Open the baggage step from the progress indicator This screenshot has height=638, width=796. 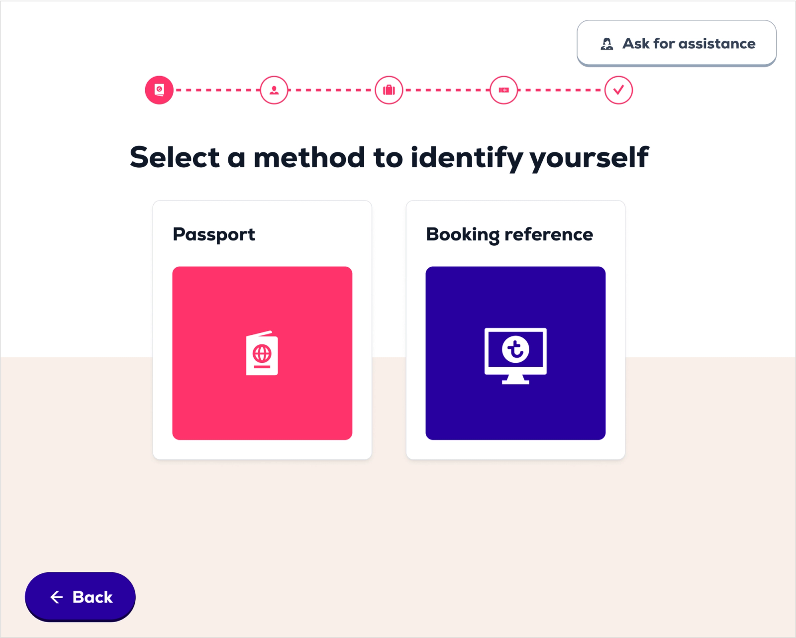click(x=389, y=90)
